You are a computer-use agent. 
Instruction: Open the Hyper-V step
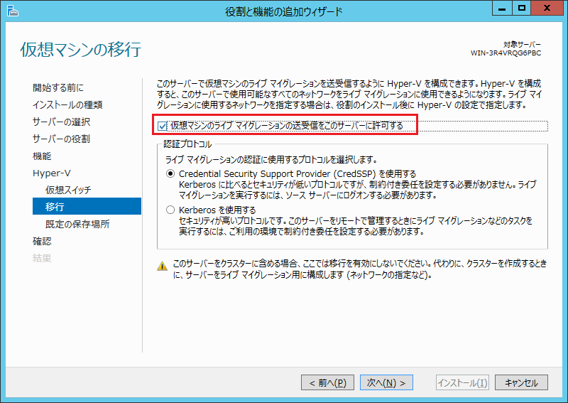pyautogui.click(x=51, y=173)
